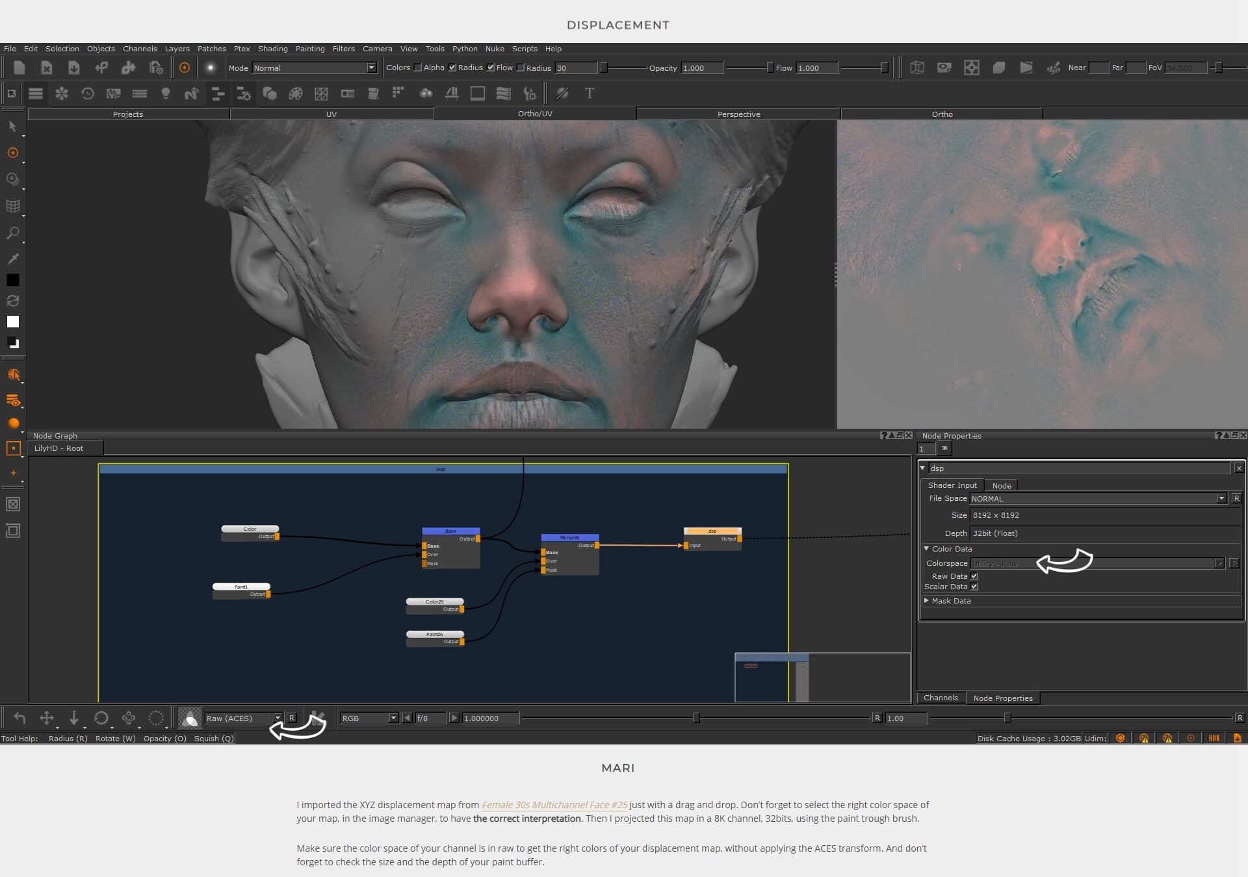The image size is (1248, 877).
Task: Open Female 30s Multichannel Face #25 link
Action: [554, 804]
